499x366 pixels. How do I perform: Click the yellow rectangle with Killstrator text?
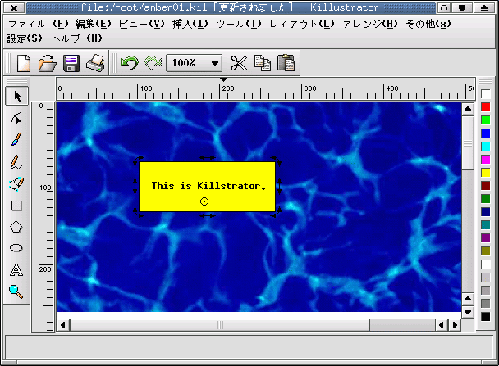(x=207, y=187)
